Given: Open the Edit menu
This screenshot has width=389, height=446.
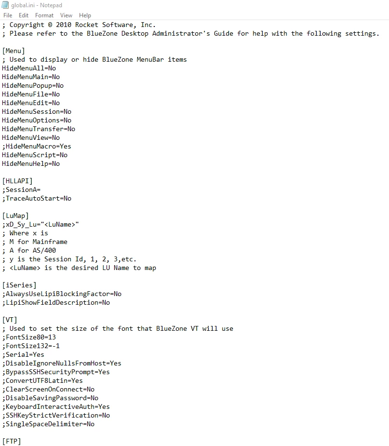Looking at the screenshot, I should pos(24,15).
